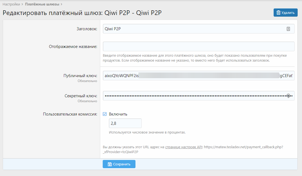
Task: Save changes with the Сохранить button
Action: [119, 164]
